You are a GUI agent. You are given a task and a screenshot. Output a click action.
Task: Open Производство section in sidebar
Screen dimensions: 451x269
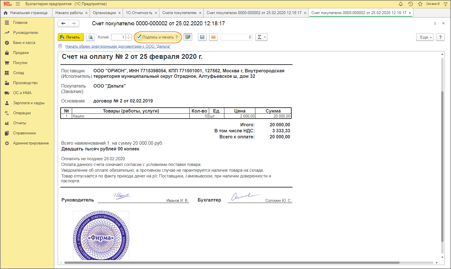(27, 83)
